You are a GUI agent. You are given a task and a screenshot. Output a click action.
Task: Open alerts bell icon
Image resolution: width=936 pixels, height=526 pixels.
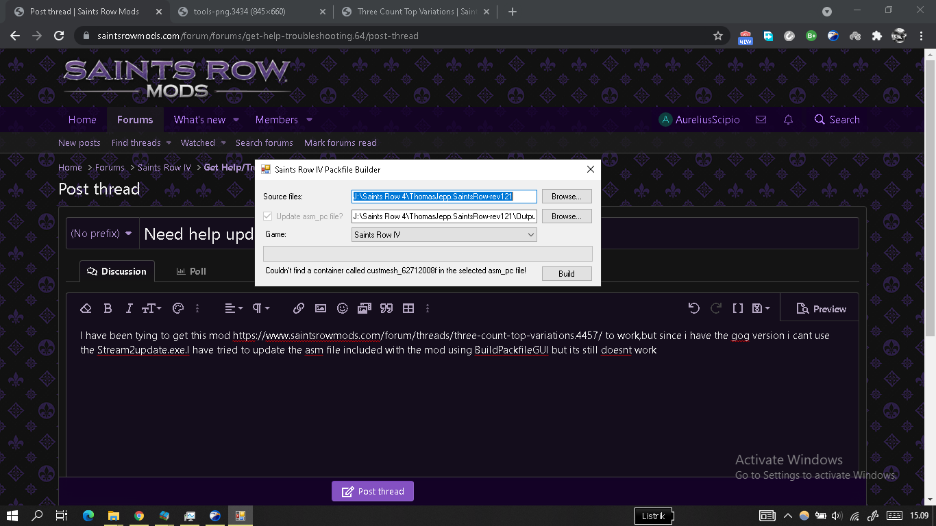[789, 120]
